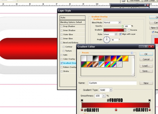This screenshot has height=114, width=158.
Task: Choose the black to white gradient preset
Action: 96,58
